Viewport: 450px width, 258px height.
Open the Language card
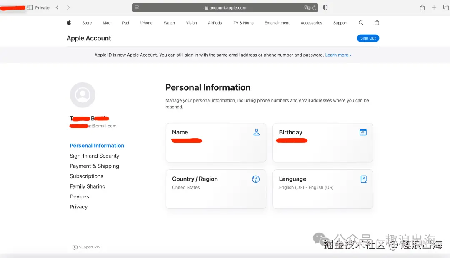coord(323,189)
